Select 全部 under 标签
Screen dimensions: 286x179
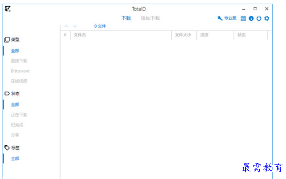pyautogui.click(x=15, y=158)
